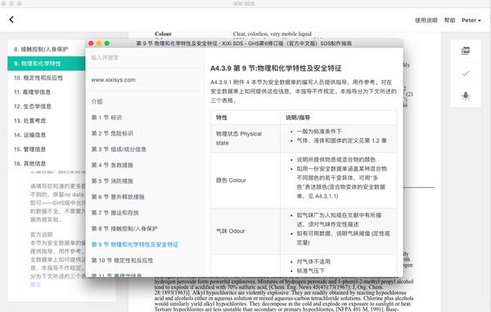The image size is (491, 312).
Task: Select section 15. 管理信息 in main sidebar
Action: coord(47,149)
